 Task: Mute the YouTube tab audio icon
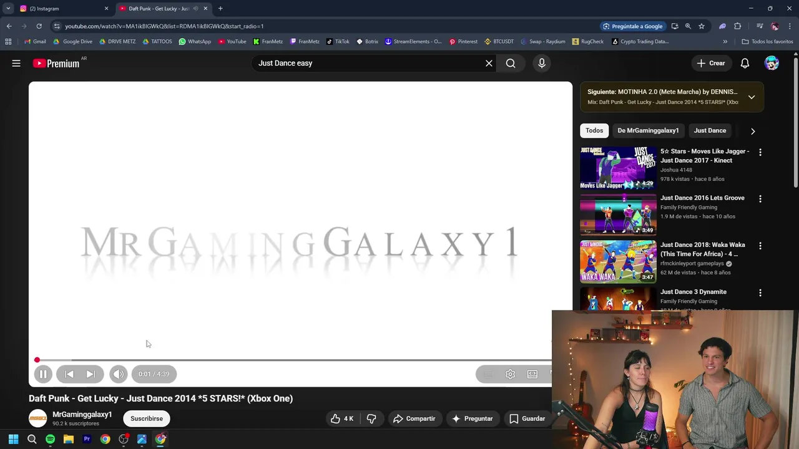(x=196, y=9)
